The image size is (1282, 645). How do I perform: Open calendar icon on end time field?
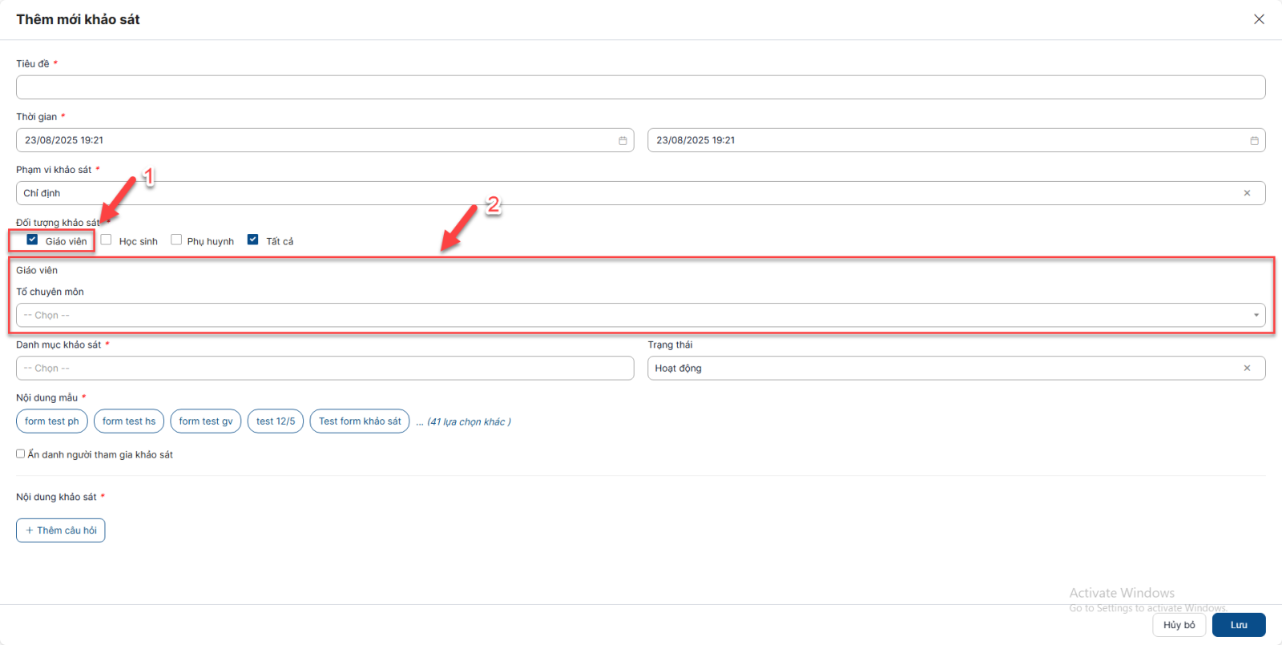pos(1254,140)
